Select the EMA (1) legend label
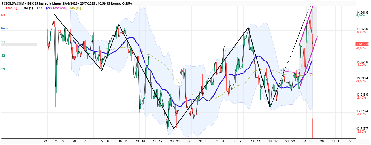The image size is (371, 145). (x=27, y=8)
